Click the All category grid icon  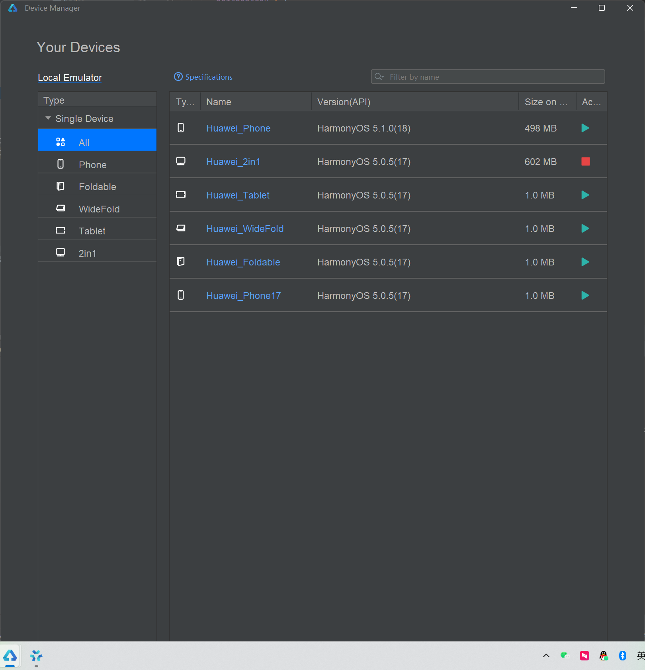tap(61, 142)
